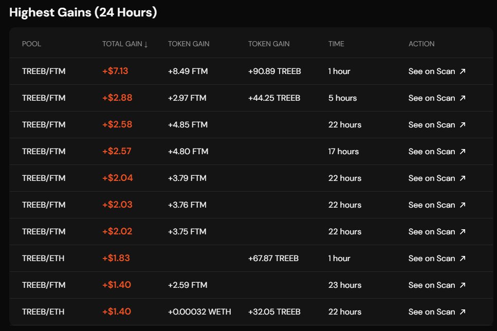Click the 5 hours time cell

[x=343, y=98]
